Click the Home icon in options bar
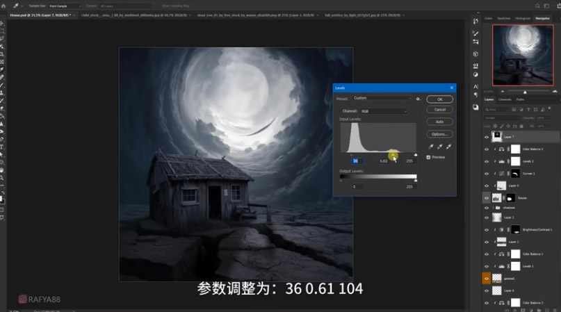The width and height of the screenshot is (561, 312). (x=3, y=6)
